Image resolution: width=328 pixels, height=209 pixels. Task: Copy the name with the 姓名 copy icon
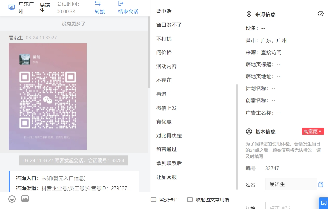[x=321, y=185]
